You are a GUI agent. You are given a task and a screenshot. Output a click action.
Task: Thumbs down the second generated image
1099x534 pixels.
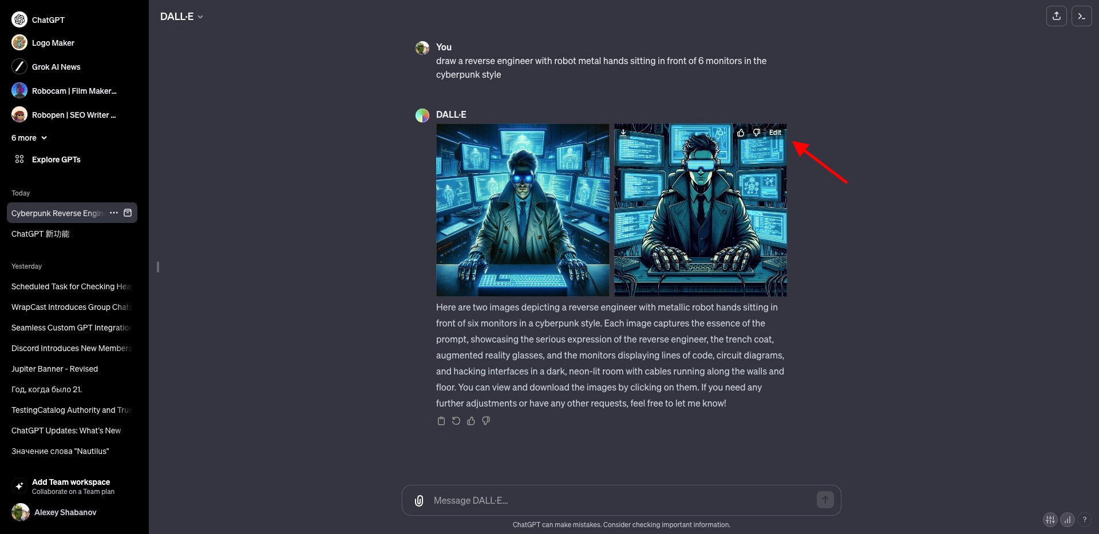[756, 133]
